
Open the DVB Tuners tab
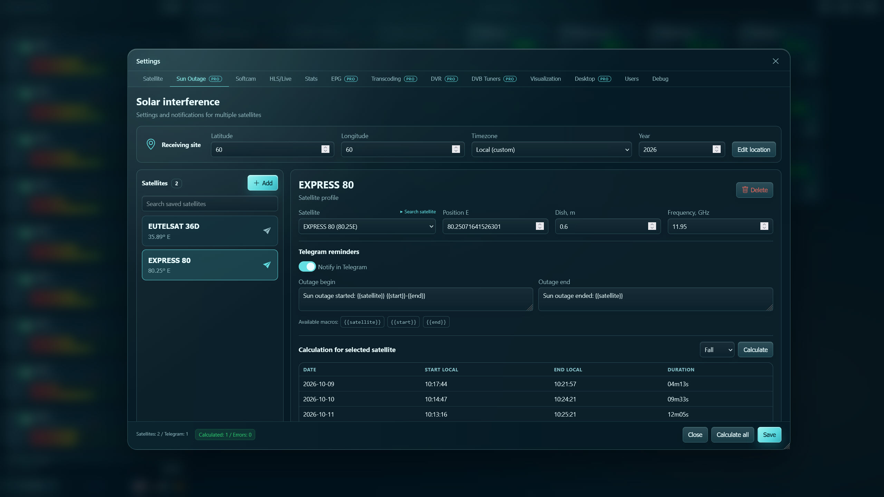click(x=494, y=79)
